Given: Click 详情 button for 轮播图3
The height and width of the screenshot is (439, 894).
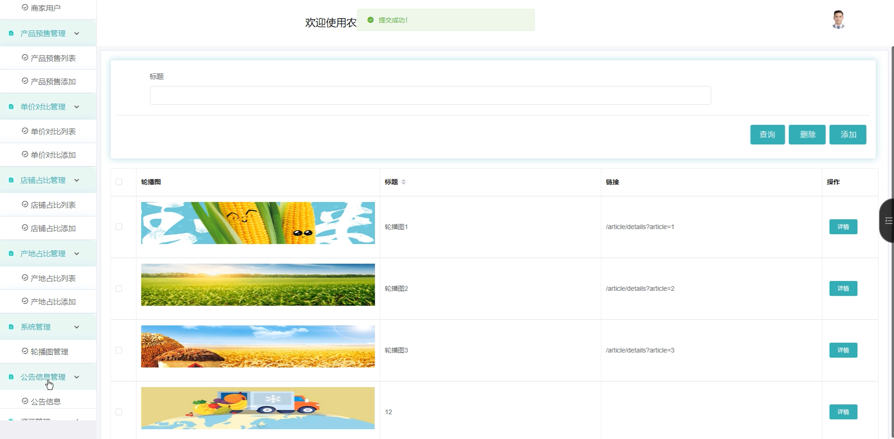Looking at the screenshot, I should tap(843, 350).
